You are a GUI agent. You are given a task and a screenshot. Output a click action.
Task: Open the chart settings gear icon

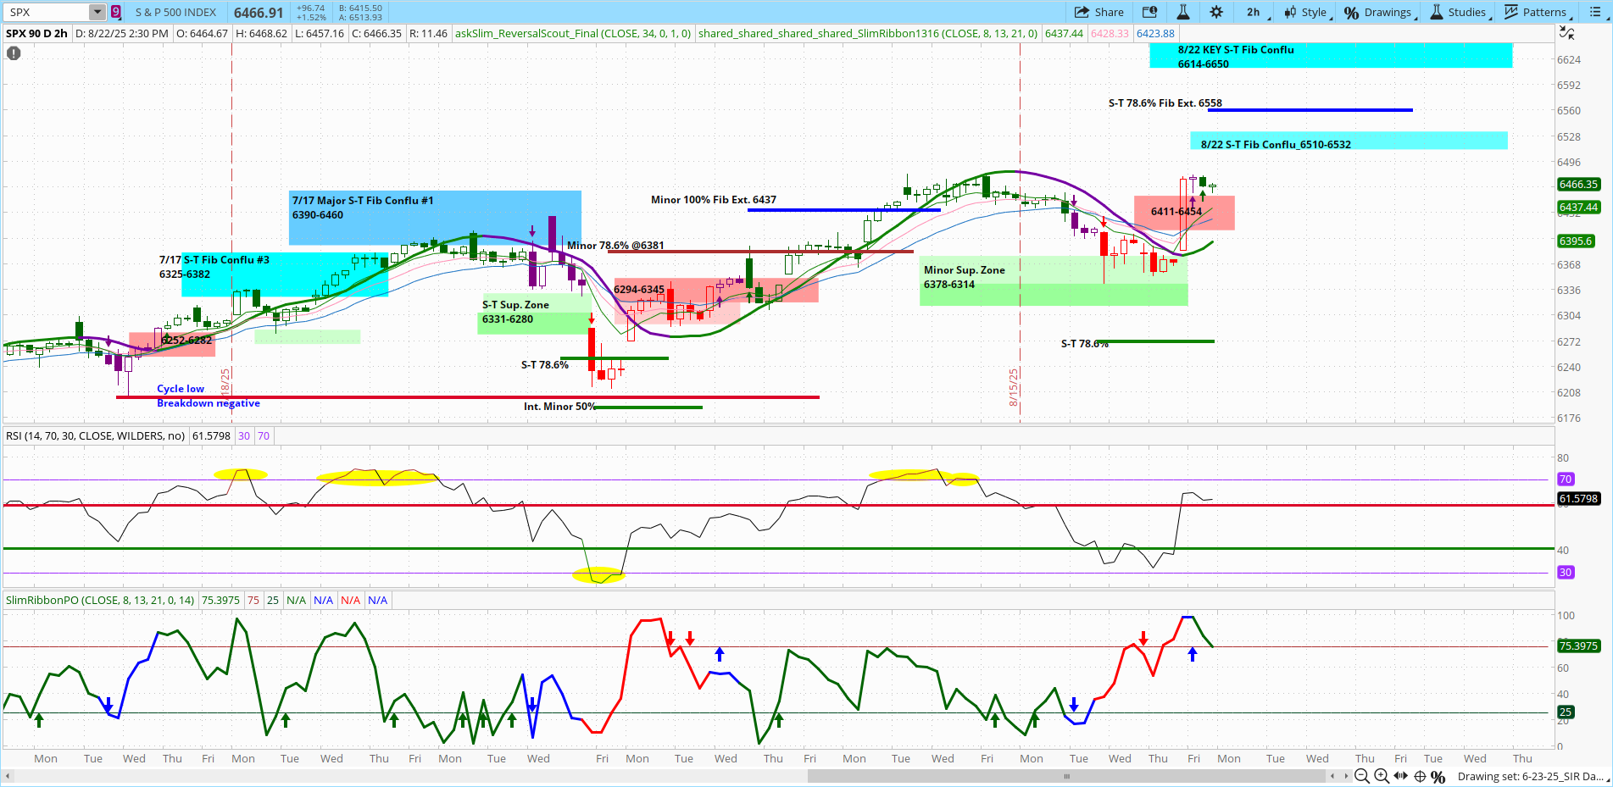(x=1216, y=12)
